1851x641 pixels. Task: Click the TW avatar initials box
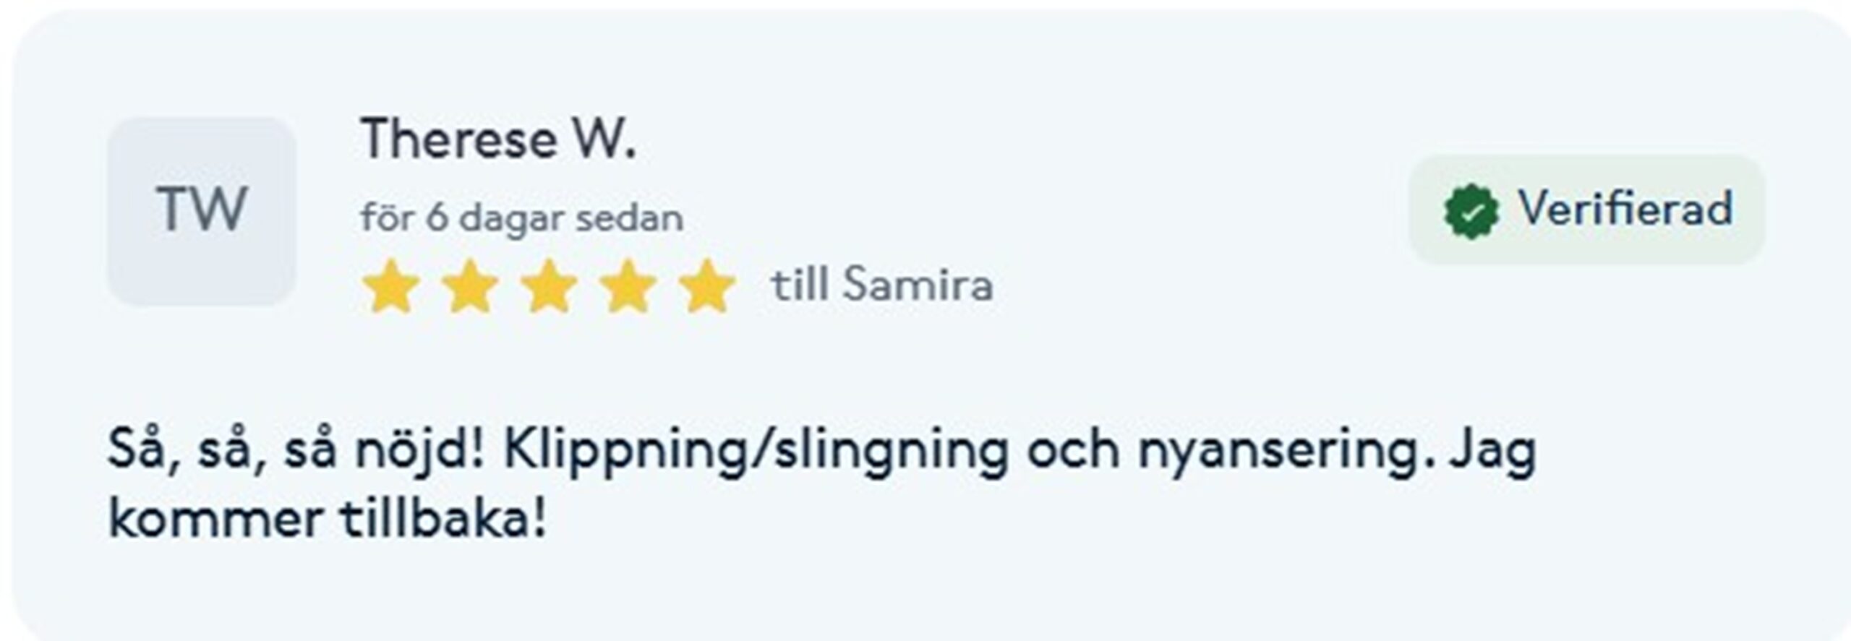(202, 210)
